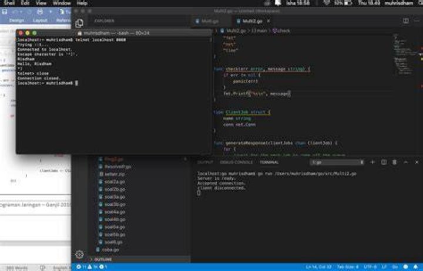Click the new terminal plus icon
423x271 pixels.
tap(372, 162)
